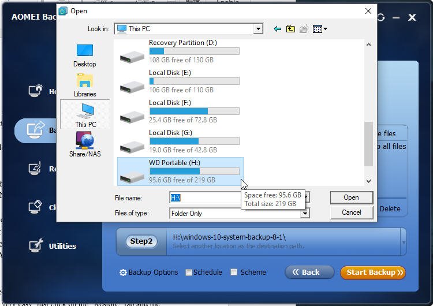This screenshot has height=306, width=433.
Task: Click the text '25.4 GB free of 72.8 GB'
Action: coord(183,120)
